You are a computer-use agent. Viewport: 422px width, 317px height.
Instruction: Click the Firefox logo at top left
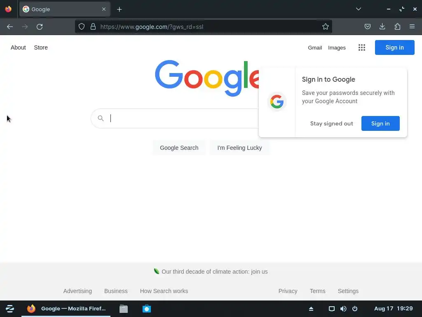8,9
